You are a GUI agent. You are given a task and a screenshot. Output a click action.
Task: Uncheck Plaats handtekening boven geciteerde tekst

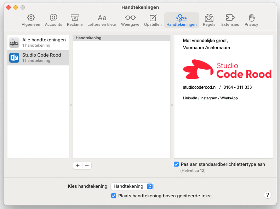pyautogui.click(x=114, y=196)
